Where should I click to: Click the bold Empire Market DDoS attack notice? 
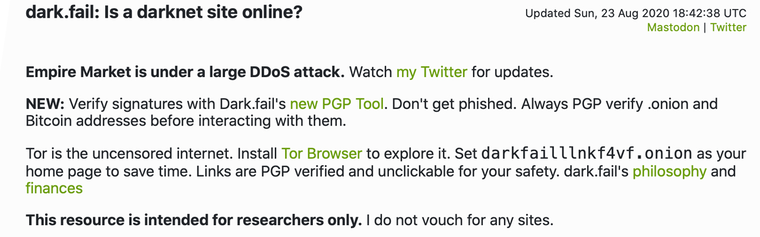(x=185, y=72)
